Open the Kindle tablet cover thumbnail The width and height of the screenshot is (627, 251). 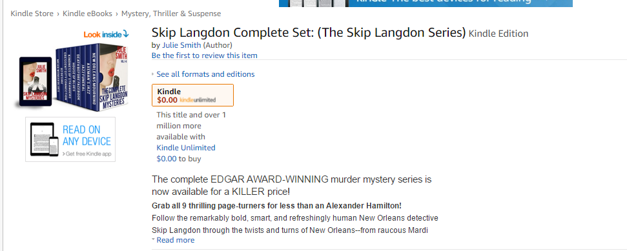36,82
